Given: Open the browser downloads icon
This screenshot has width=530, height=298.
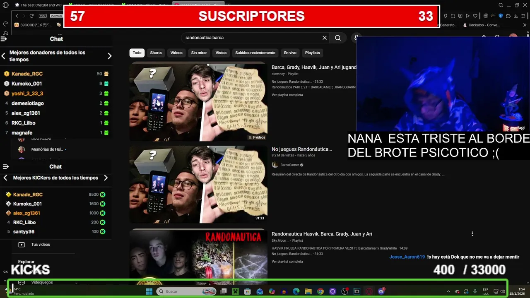Looking at the screenshot, I should point(516,16).
